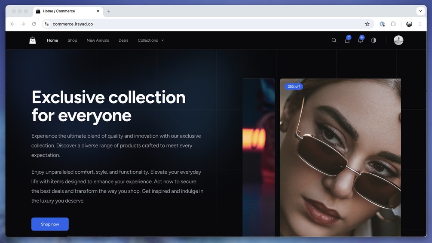Expand the Collections dropdown menu

[x=151, y=40]
